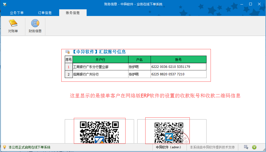
Task: Click 本系统由中异软件提供技术支持 status text
Action: click(212, 147)
